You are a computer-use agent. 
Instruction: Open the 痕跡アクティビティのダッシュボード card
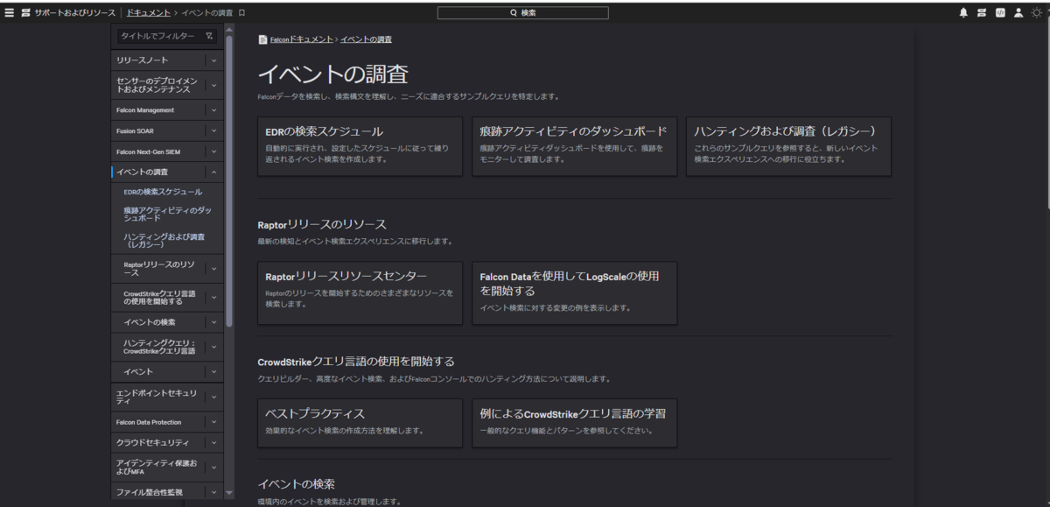point(574,146)
